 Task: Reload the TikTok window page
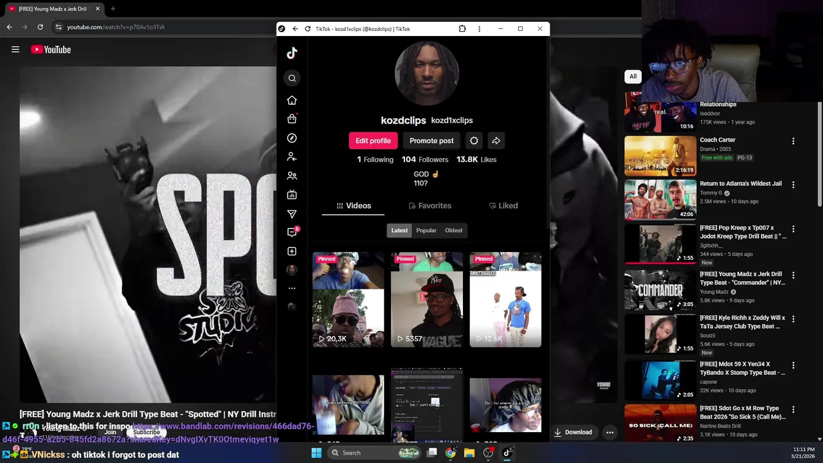click(x=308, y=29)
